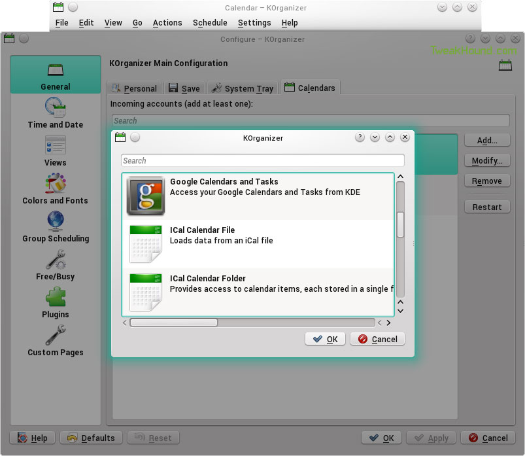525x456 pixels.
Task: Open the Go menu
Action: pyautogui.click(x=137, y=23)
